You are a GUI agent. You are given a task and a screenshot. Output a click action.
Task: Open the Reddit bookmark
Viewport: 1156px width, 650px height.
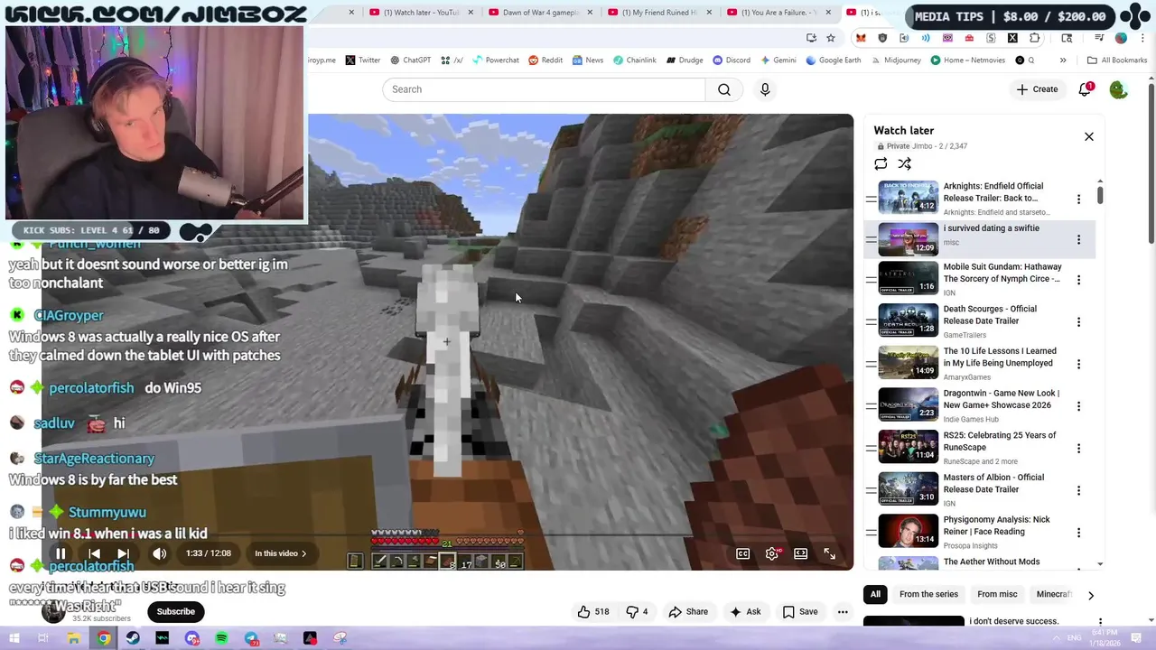[545, 60]
